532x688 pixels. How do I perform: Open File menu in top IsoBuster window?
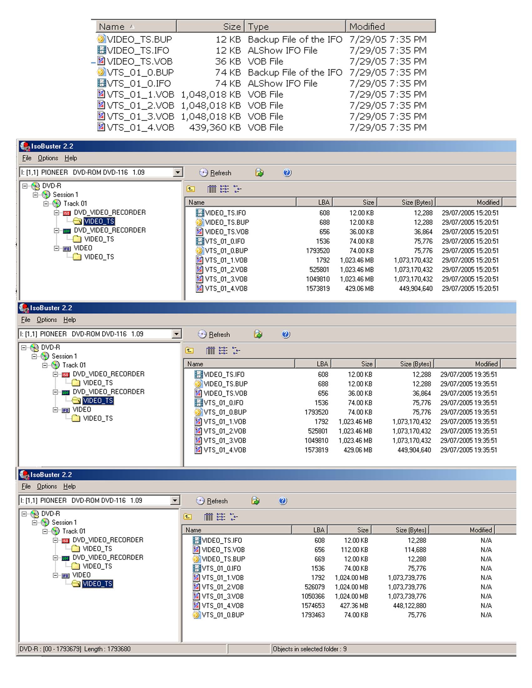[27, 158]
